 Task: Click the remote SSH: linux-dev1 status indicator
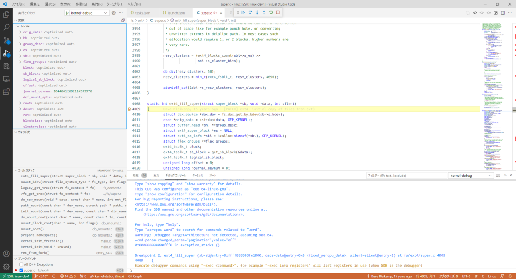point(15,276)
